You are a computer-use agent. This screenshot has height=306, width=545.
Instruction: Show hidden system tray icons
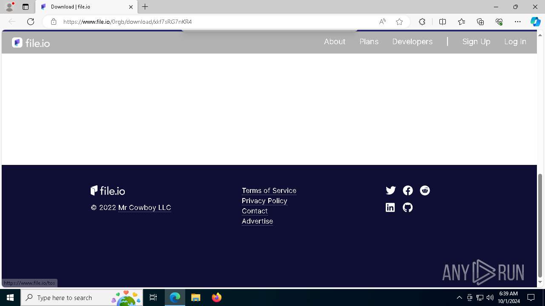coord(459,297)
